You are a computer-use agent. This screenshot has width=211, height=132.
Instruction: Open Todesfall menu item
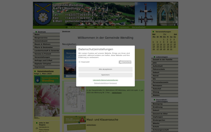[x=165, y=89]
